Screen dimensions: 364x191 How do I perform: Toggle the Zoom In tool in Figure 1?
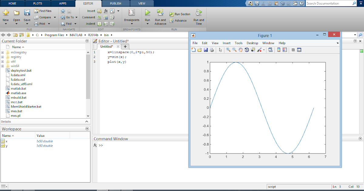coord(228,50)
